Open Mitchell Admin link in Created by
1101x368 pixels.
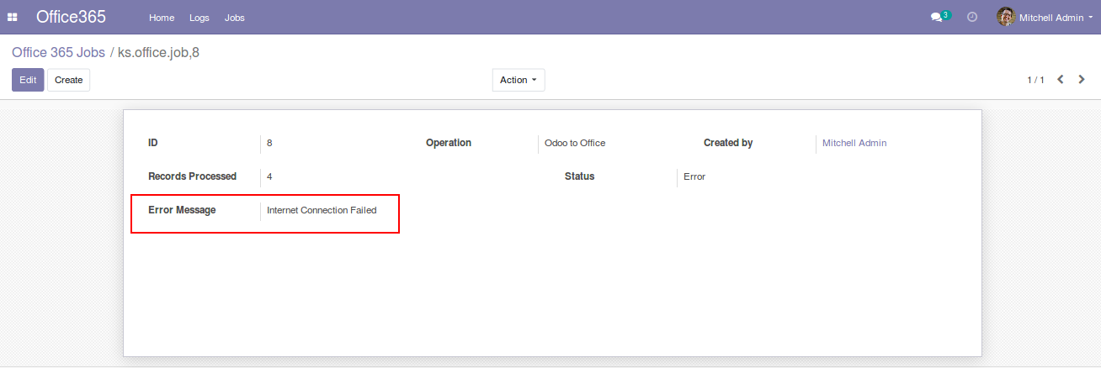tap(854, 143)
